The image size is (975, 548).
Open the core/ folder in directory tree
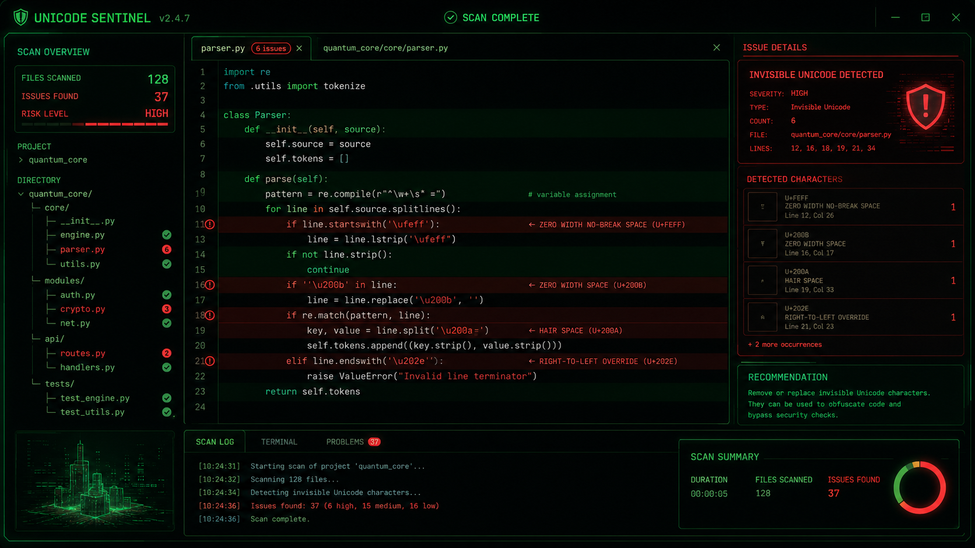pos(57,207)
